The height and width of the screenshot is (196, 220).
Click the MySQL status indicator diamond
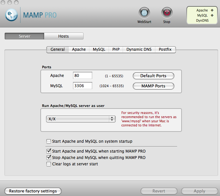click(212, 15)
